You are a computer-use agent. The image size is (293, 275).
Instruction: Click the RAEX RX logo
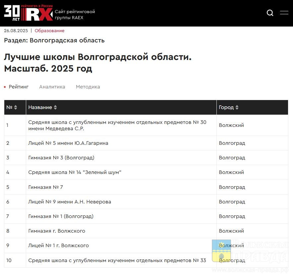click(x=37, y=13)
